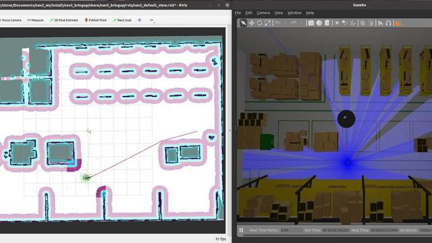The width and height of the screenshot is (432, 243).
Task: Select the Measure tool in RViz
Action: (36, 20)
